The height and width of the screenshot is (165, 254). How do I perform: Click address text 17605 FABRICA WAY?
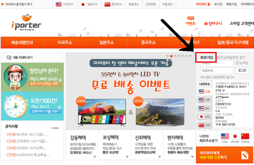click(x=231, y=87)
